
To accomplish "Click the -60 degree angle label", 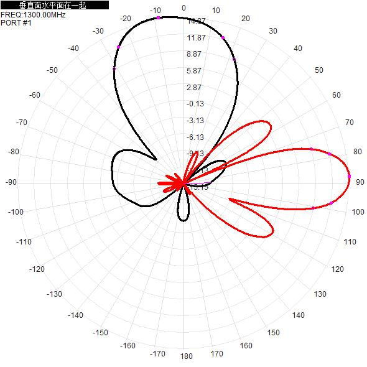I will (35, 95).
